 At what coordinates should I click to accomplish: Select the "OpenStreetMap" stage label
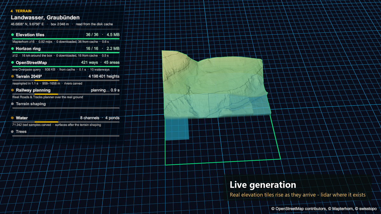(x=31, y=62)
